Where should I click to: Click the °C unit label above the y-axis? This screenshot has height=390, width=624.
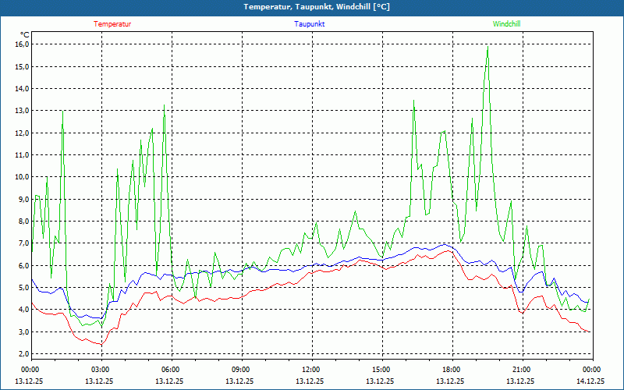click(24, 34)
